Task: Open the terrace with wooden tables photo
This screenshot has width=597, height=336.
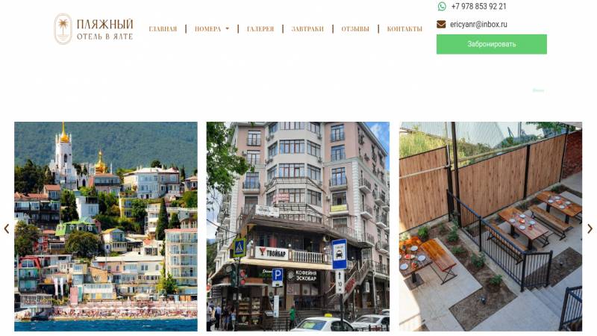Action: click(x=491, y=226)
